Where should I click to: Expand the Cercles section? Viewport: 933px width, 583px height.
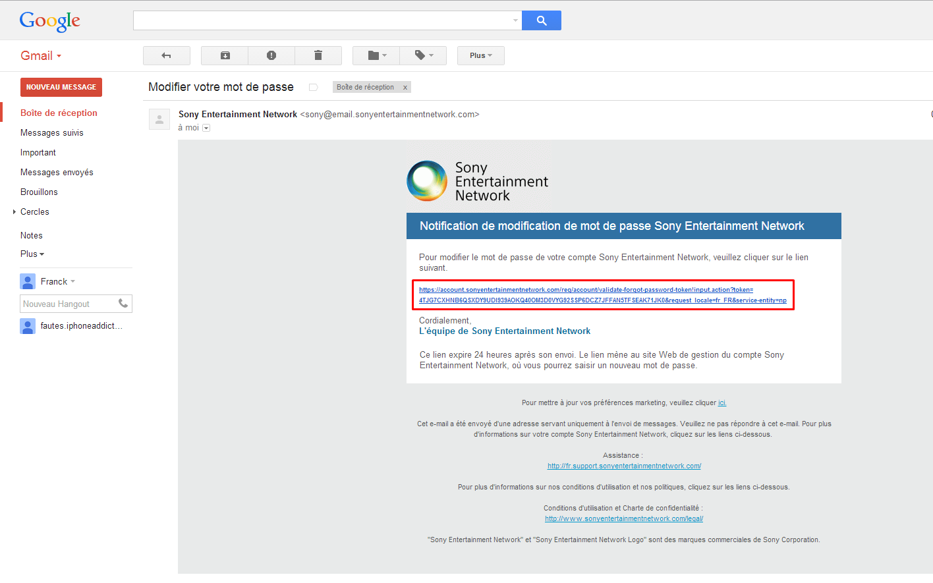[14, 211]
